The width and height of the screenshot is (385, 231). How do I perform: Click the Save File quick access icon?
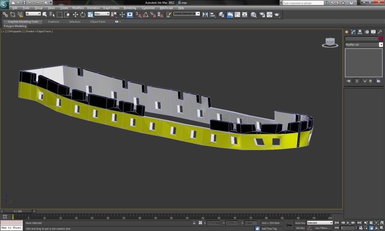[24, 3]
